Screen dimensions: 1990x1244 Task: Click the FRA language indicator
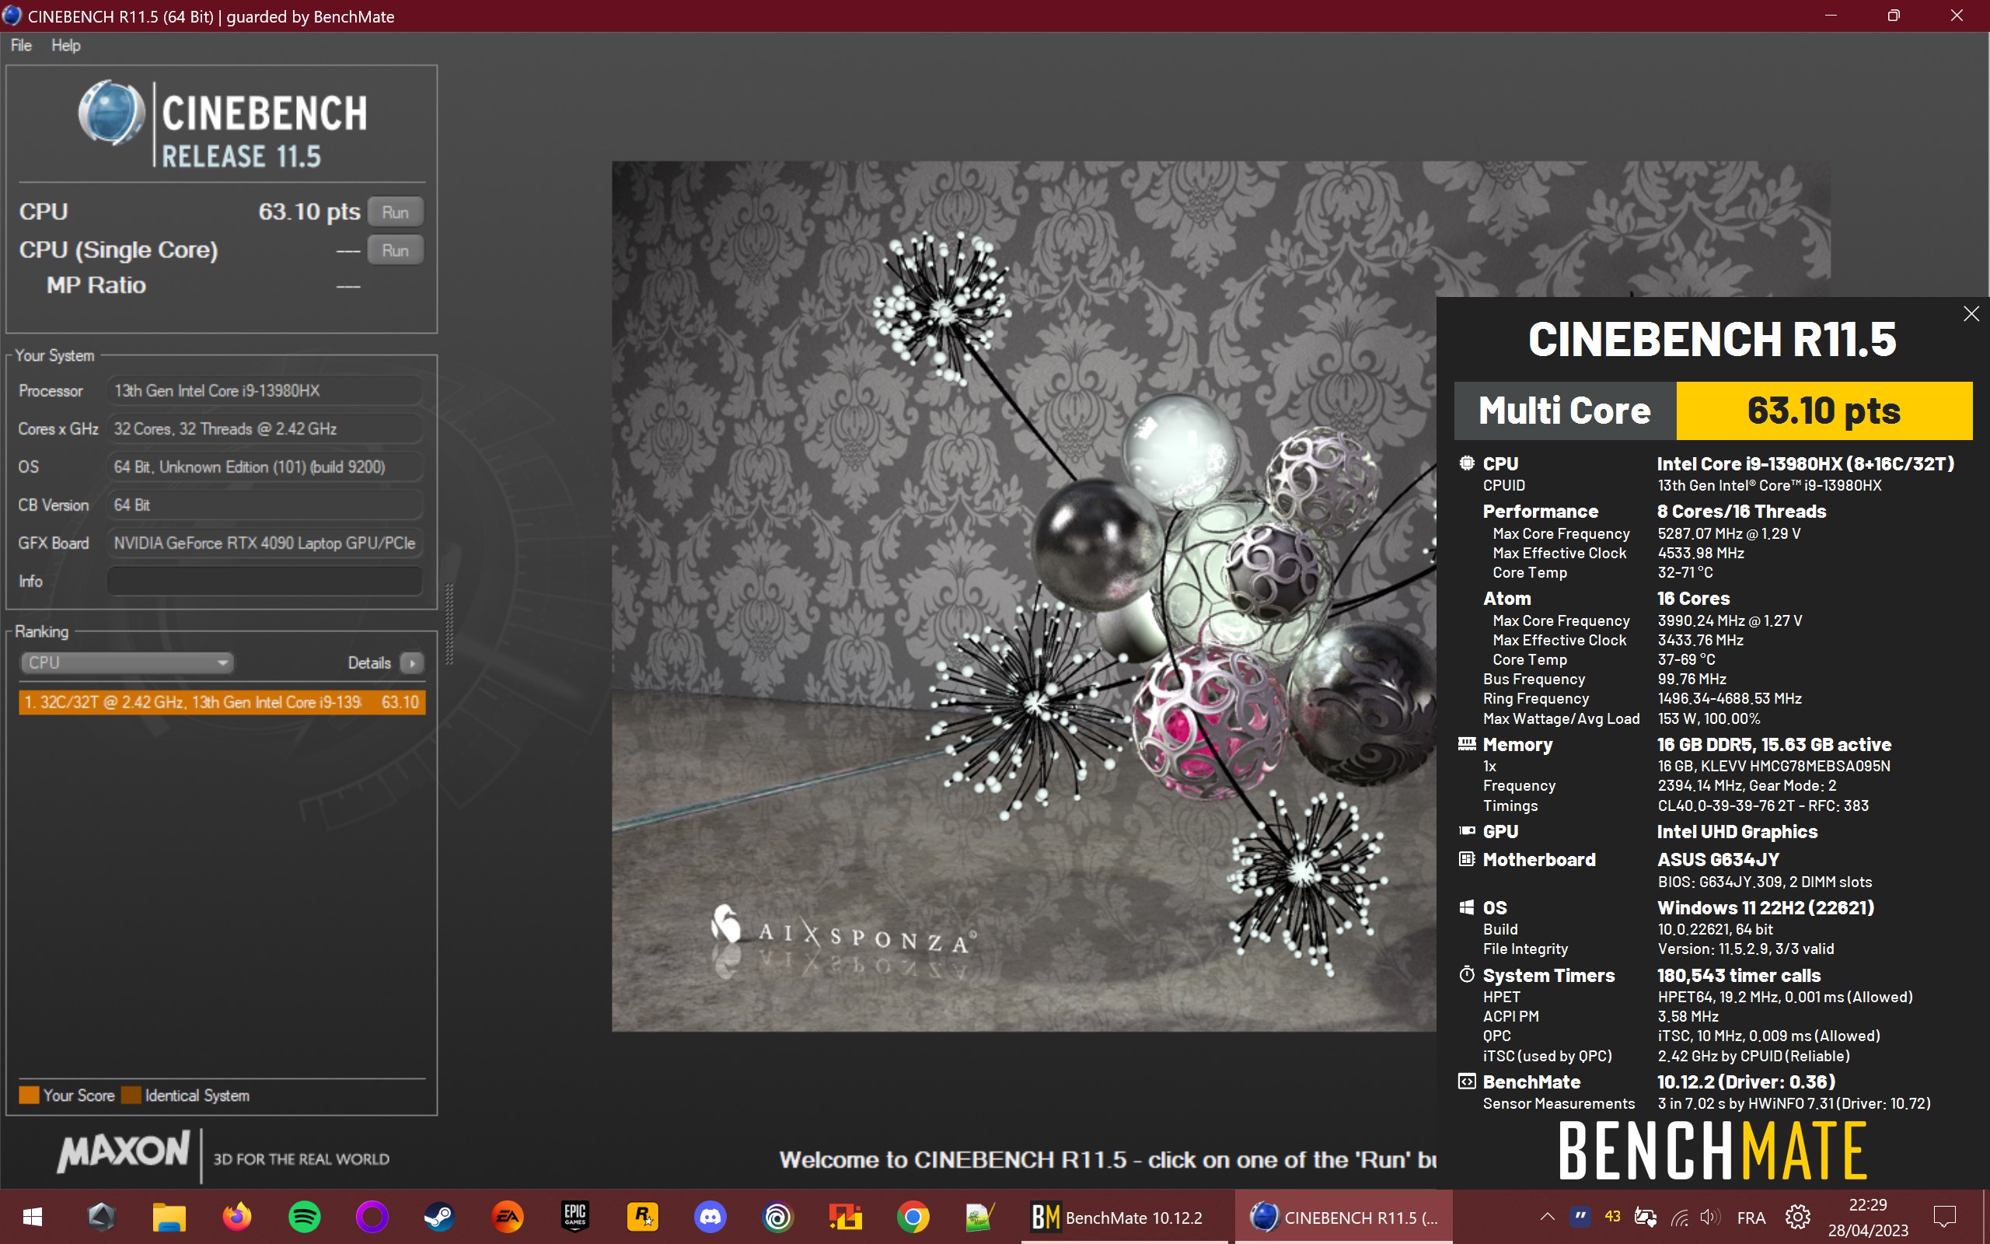click(1751, 1217)
